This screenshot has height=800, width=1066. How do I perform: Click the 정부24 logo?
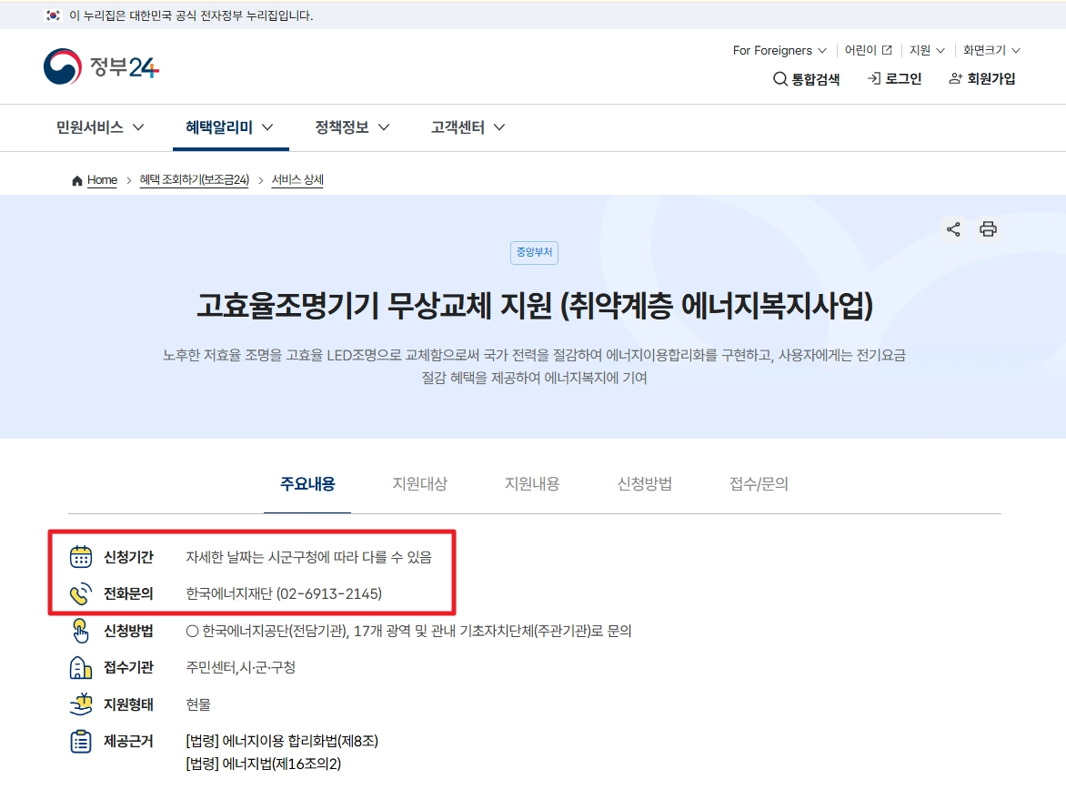tap(100, 66)
